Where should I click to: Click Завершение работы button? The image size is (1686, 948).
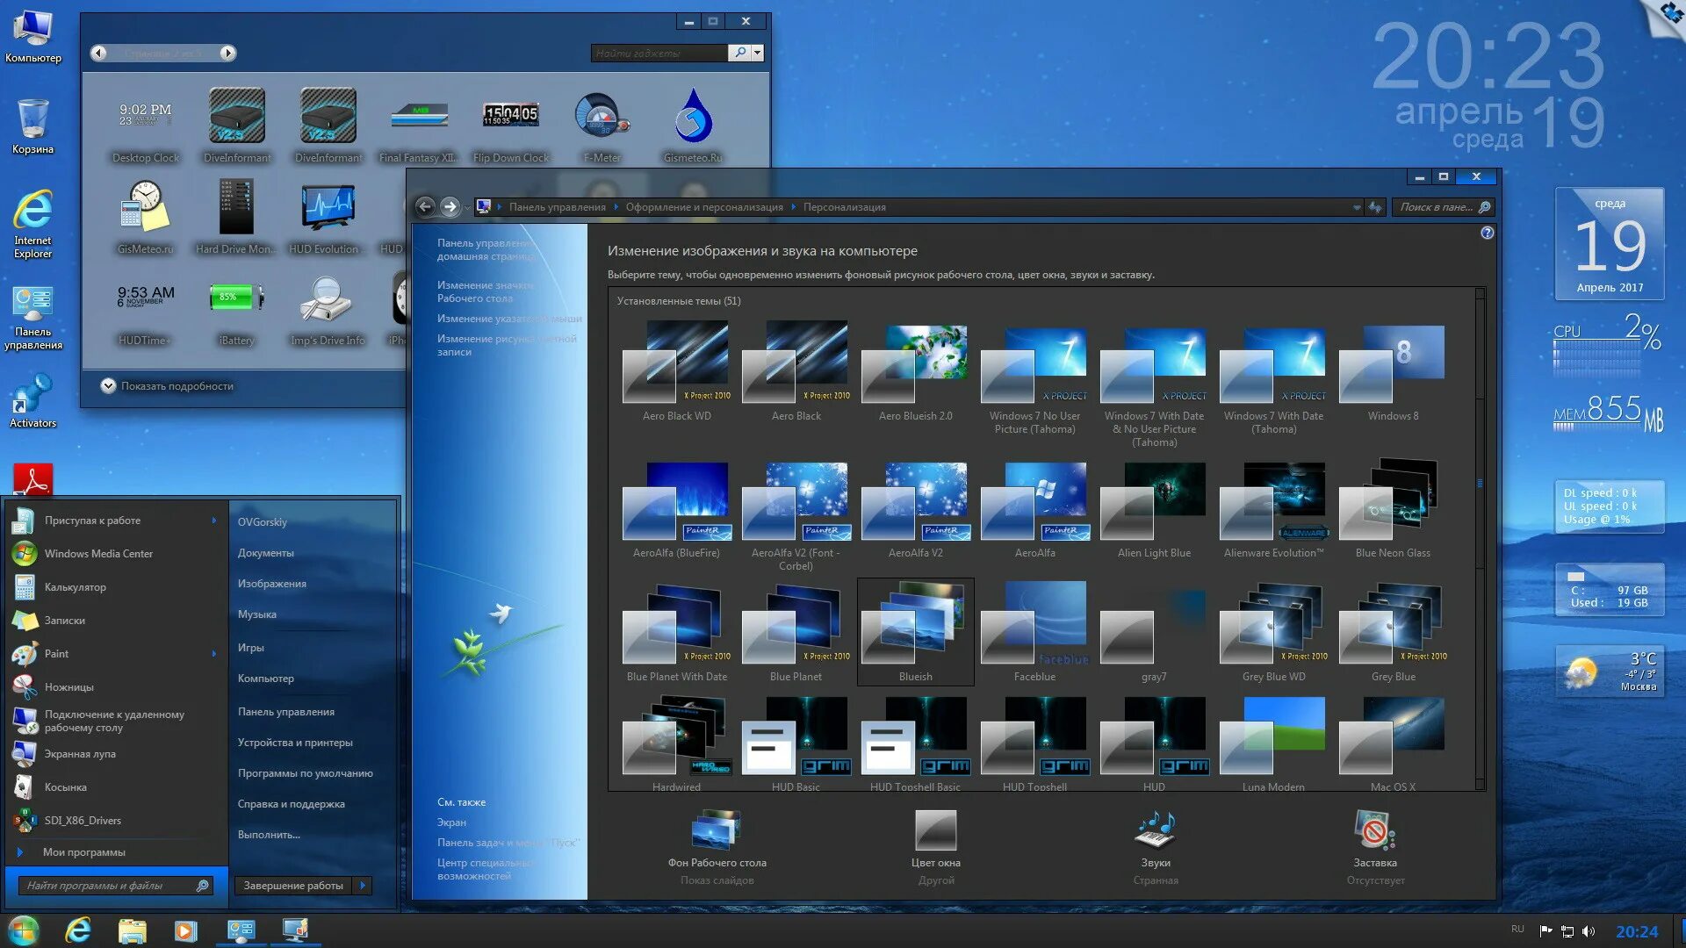pos(294,884)
